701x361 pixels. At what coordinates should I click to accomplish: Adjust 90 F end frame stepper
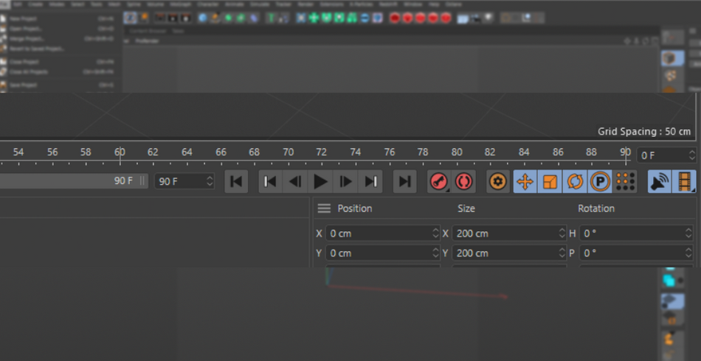210,181
